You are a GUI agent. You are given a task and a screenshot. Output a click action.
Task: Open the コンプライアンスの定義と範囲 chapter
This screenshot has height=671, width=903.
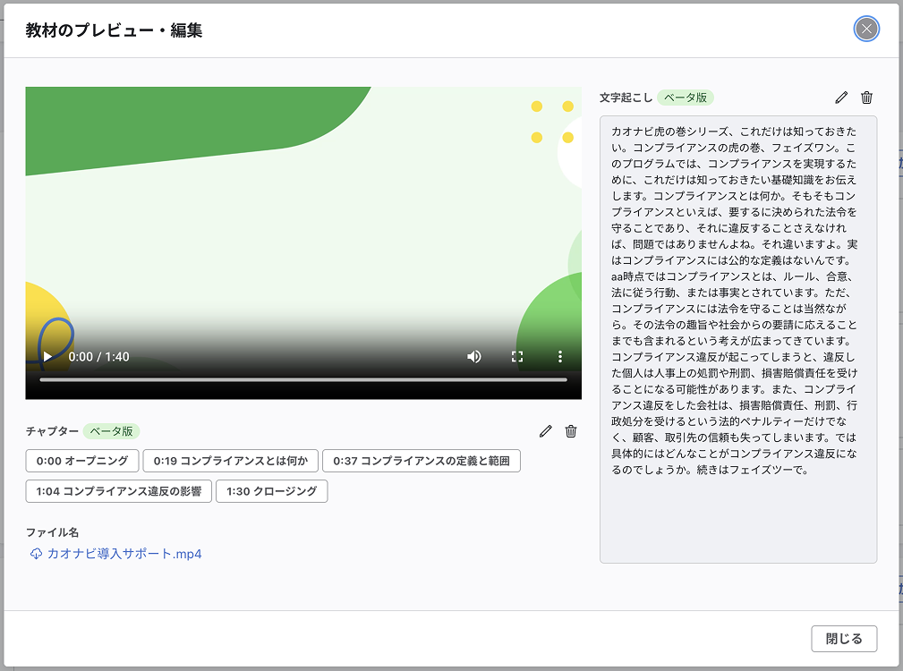coord(422,461)
